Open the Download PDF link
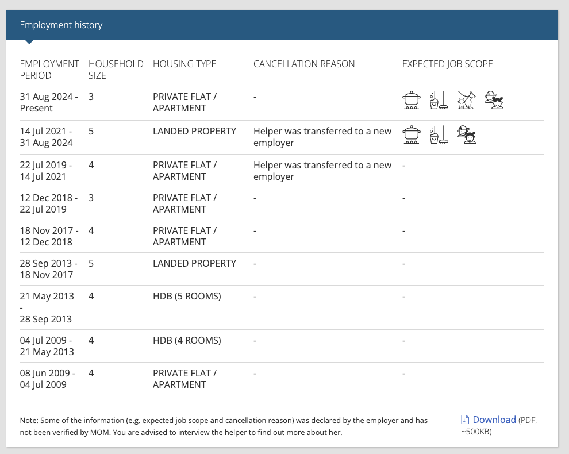 pos(494,420)
